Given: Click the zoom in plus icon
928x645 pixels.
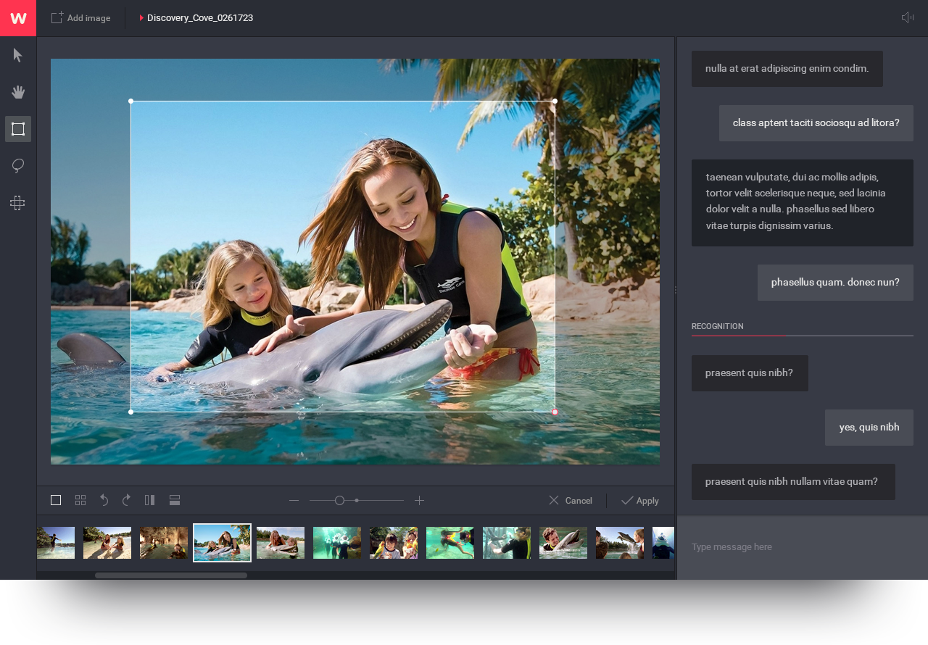Looking at the screenshot, I should [419, 500].
